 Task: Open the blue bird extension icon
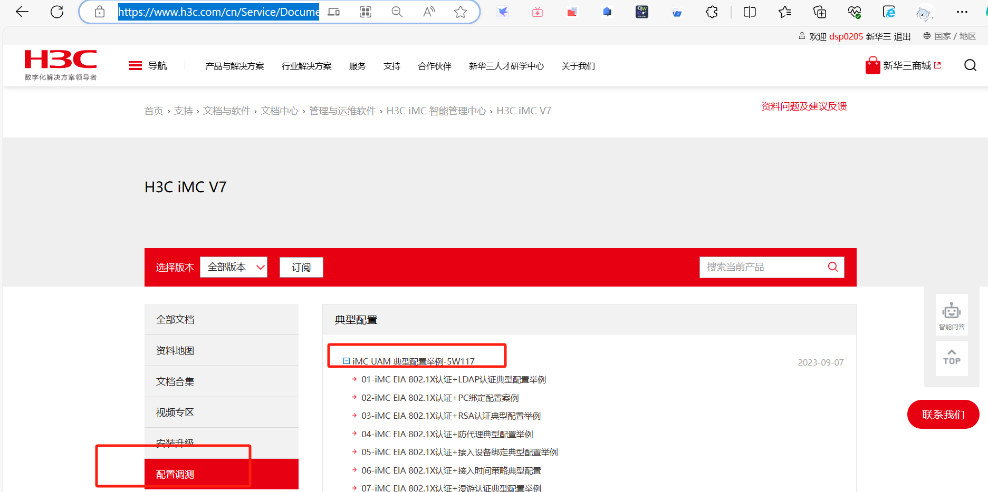(503, 12)
